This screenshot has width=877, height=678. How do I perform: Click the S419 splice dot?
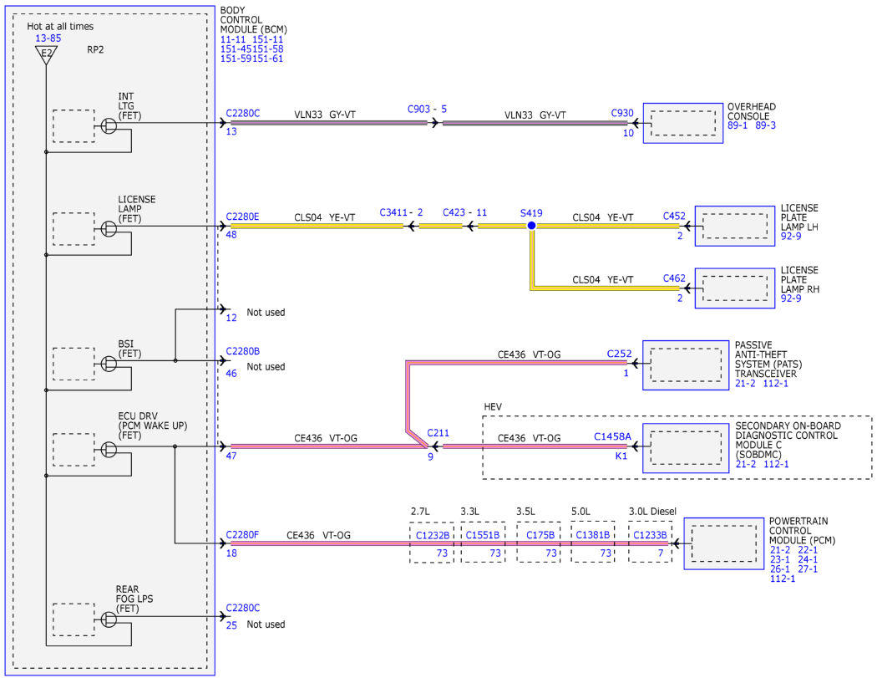pos(531,226)
